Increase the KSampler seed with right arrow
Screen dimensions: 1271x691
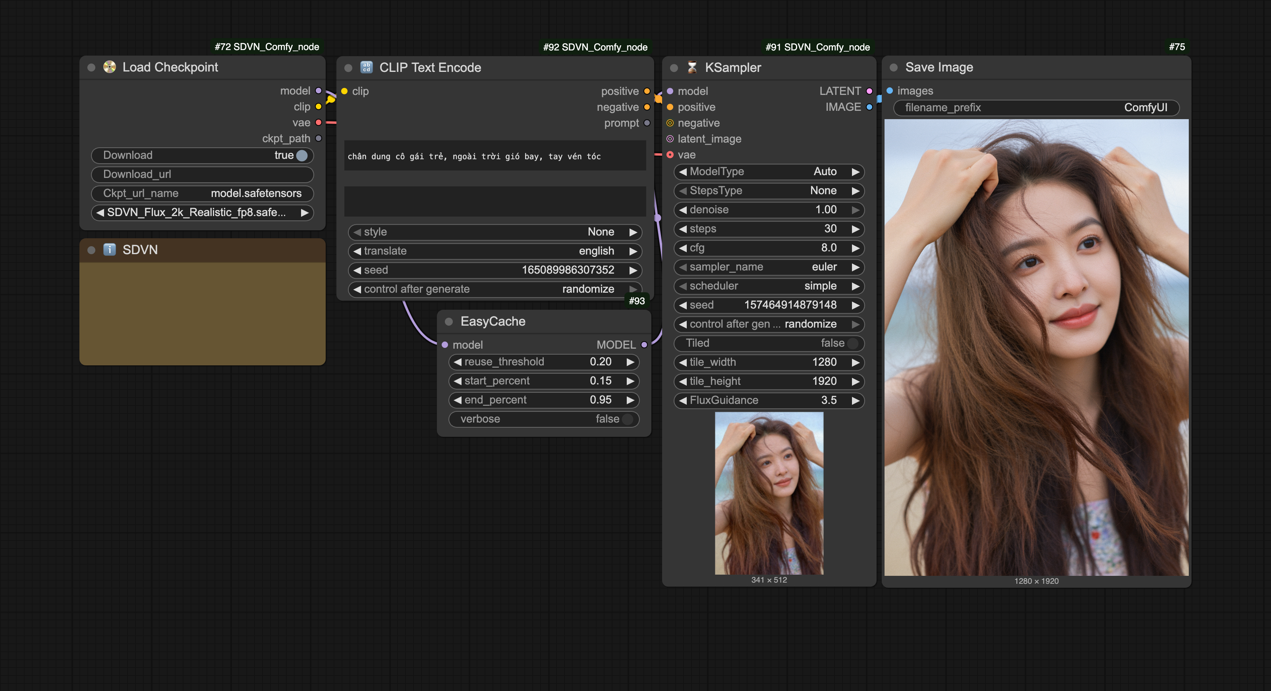click(x=856, y=305)
